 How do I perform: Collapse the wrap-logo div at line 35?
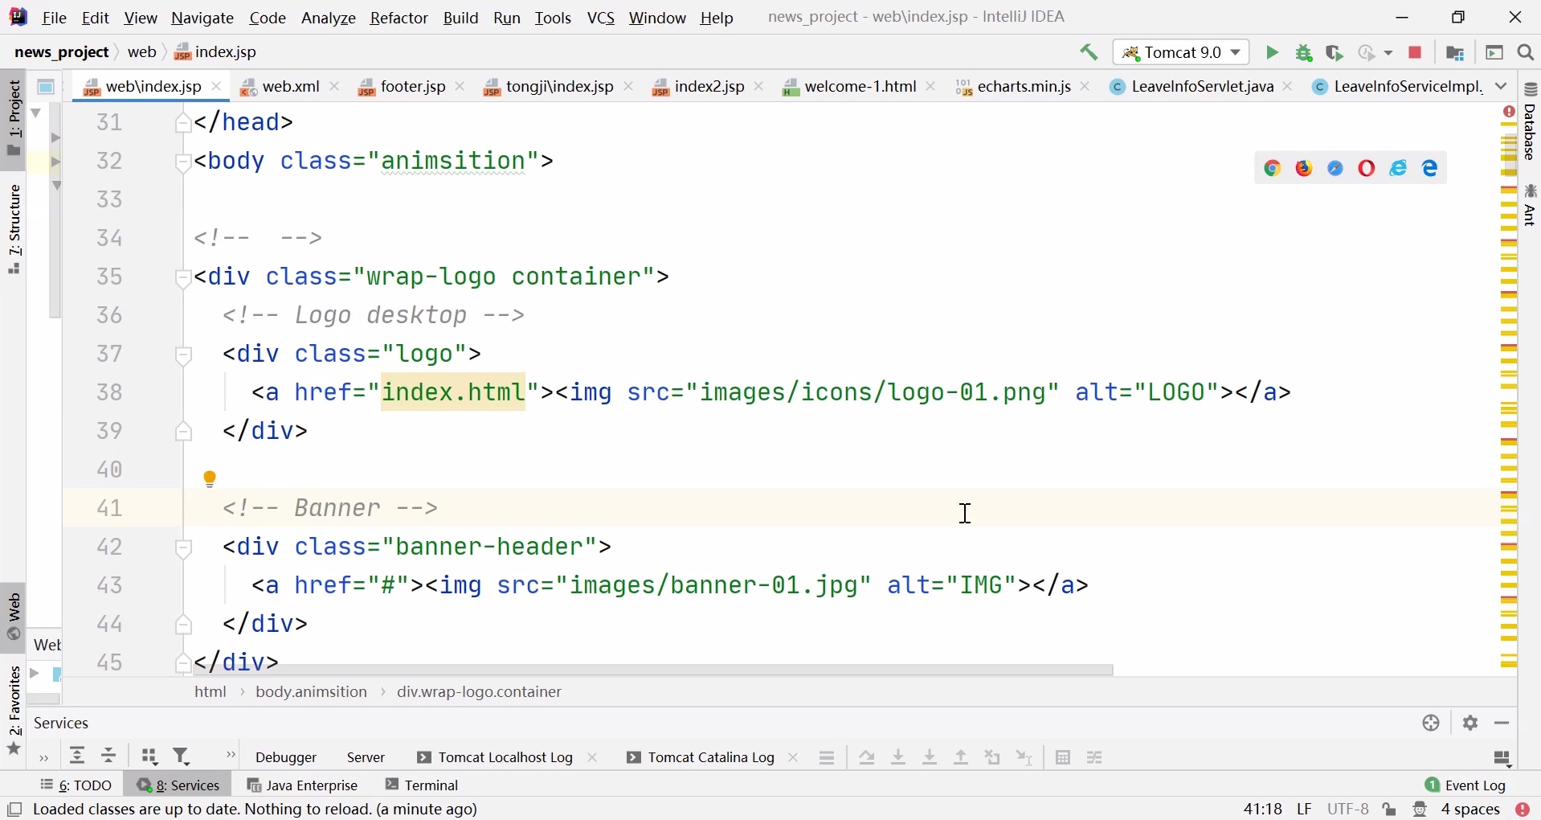pyautogui.click(x=184, y=278)
